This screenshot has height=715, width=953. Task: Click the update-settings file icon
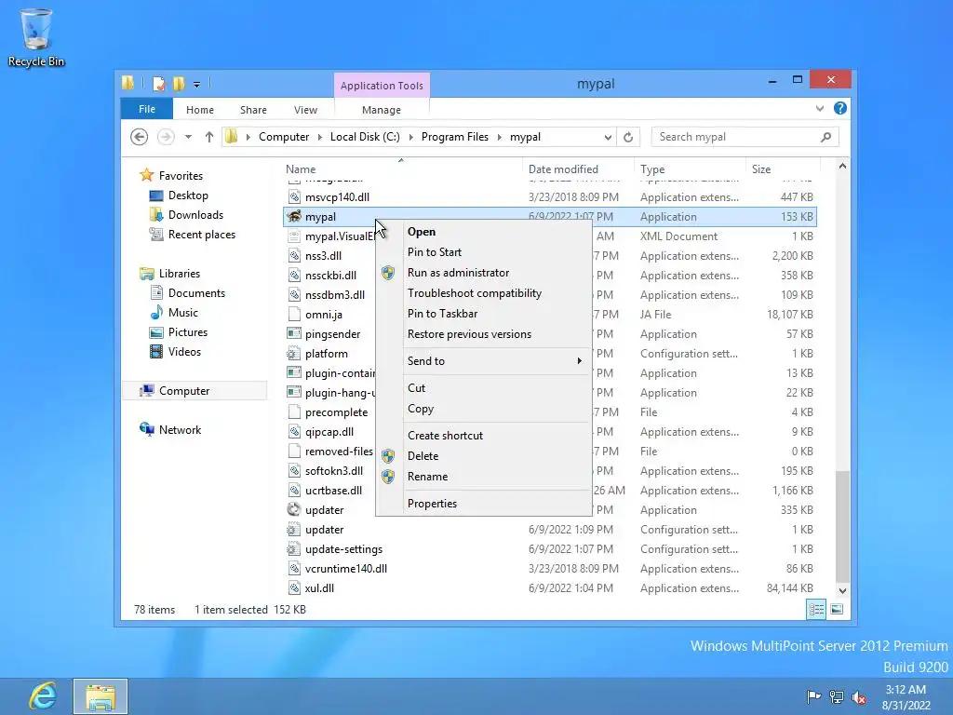pyautogui.click(x=294, y=549)
